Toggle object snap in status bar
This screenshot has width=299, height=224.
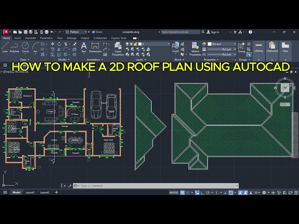(231, 193)
